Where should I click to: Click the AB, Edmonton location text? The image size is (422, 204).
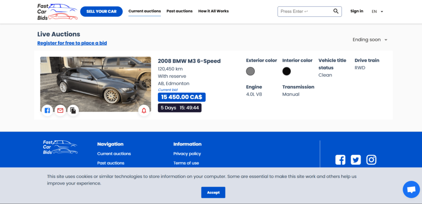(x=173, y=83)
